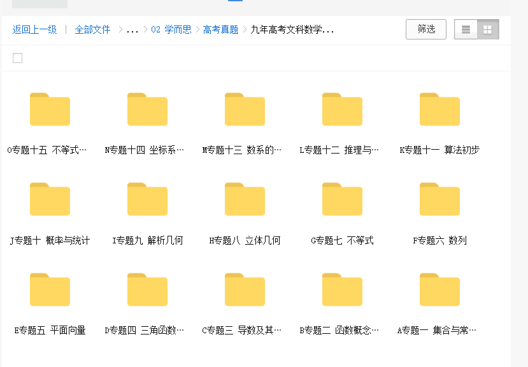Click the 筛选 filter button
Screen dimensions: 528x367
(426, 29)
